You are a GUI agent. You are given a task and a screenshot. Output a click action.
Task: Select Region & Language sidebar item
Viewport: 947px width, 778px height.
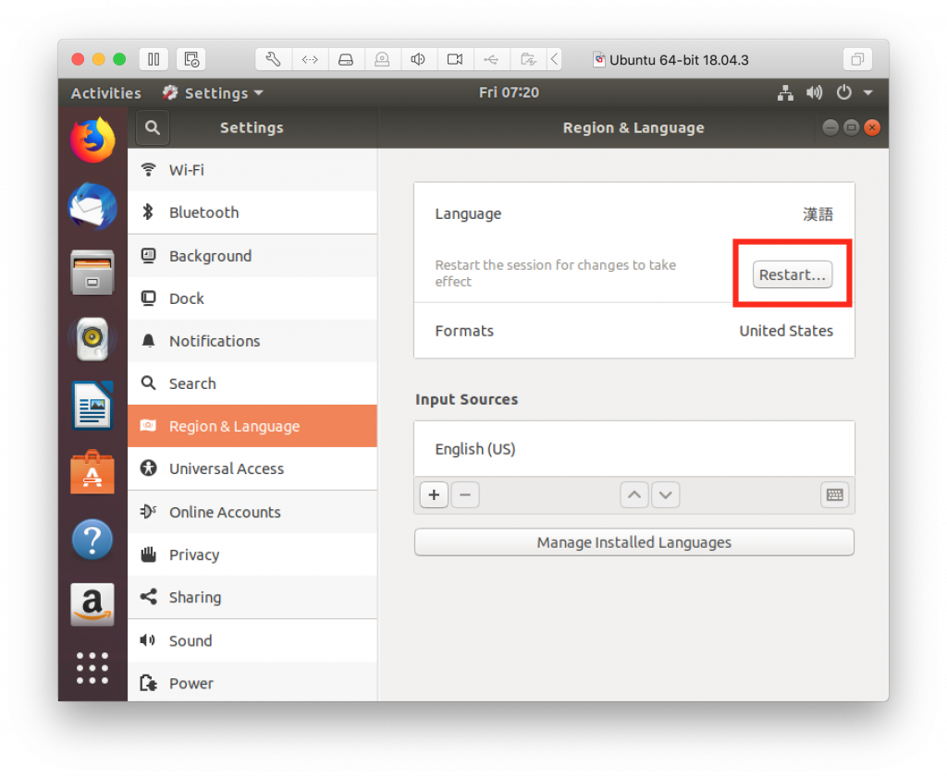coord(252,426)
